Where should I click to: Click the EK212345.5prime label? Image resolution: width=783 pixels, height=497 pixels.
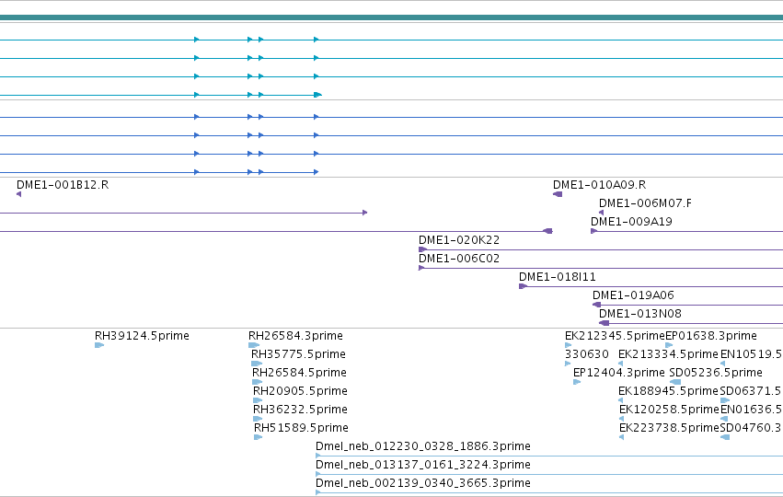pos(615,336)
